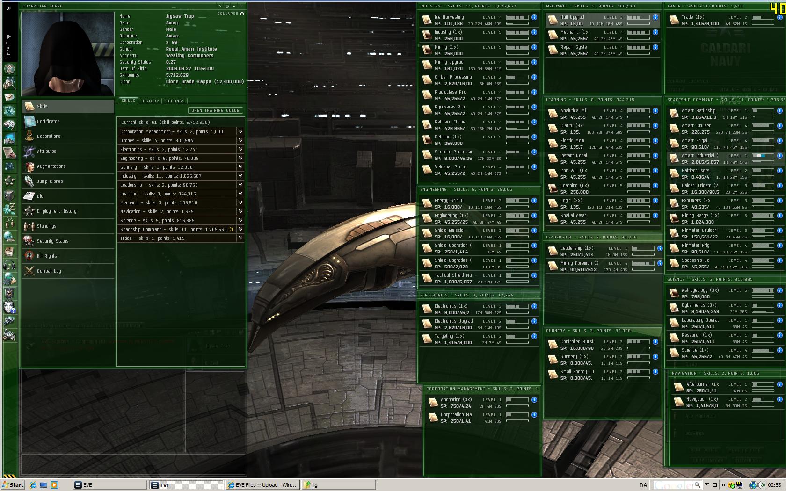Screen dimensions: 786x491
Task: Open info icon for Refining skill
Action: point(534,137)
